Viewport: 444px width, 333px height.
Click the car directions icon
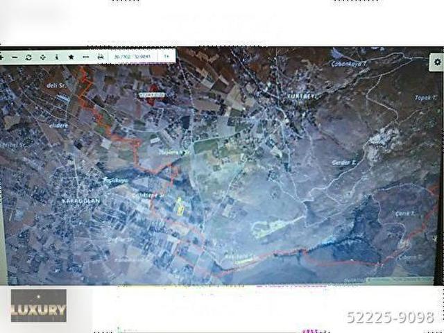point(100,57)
